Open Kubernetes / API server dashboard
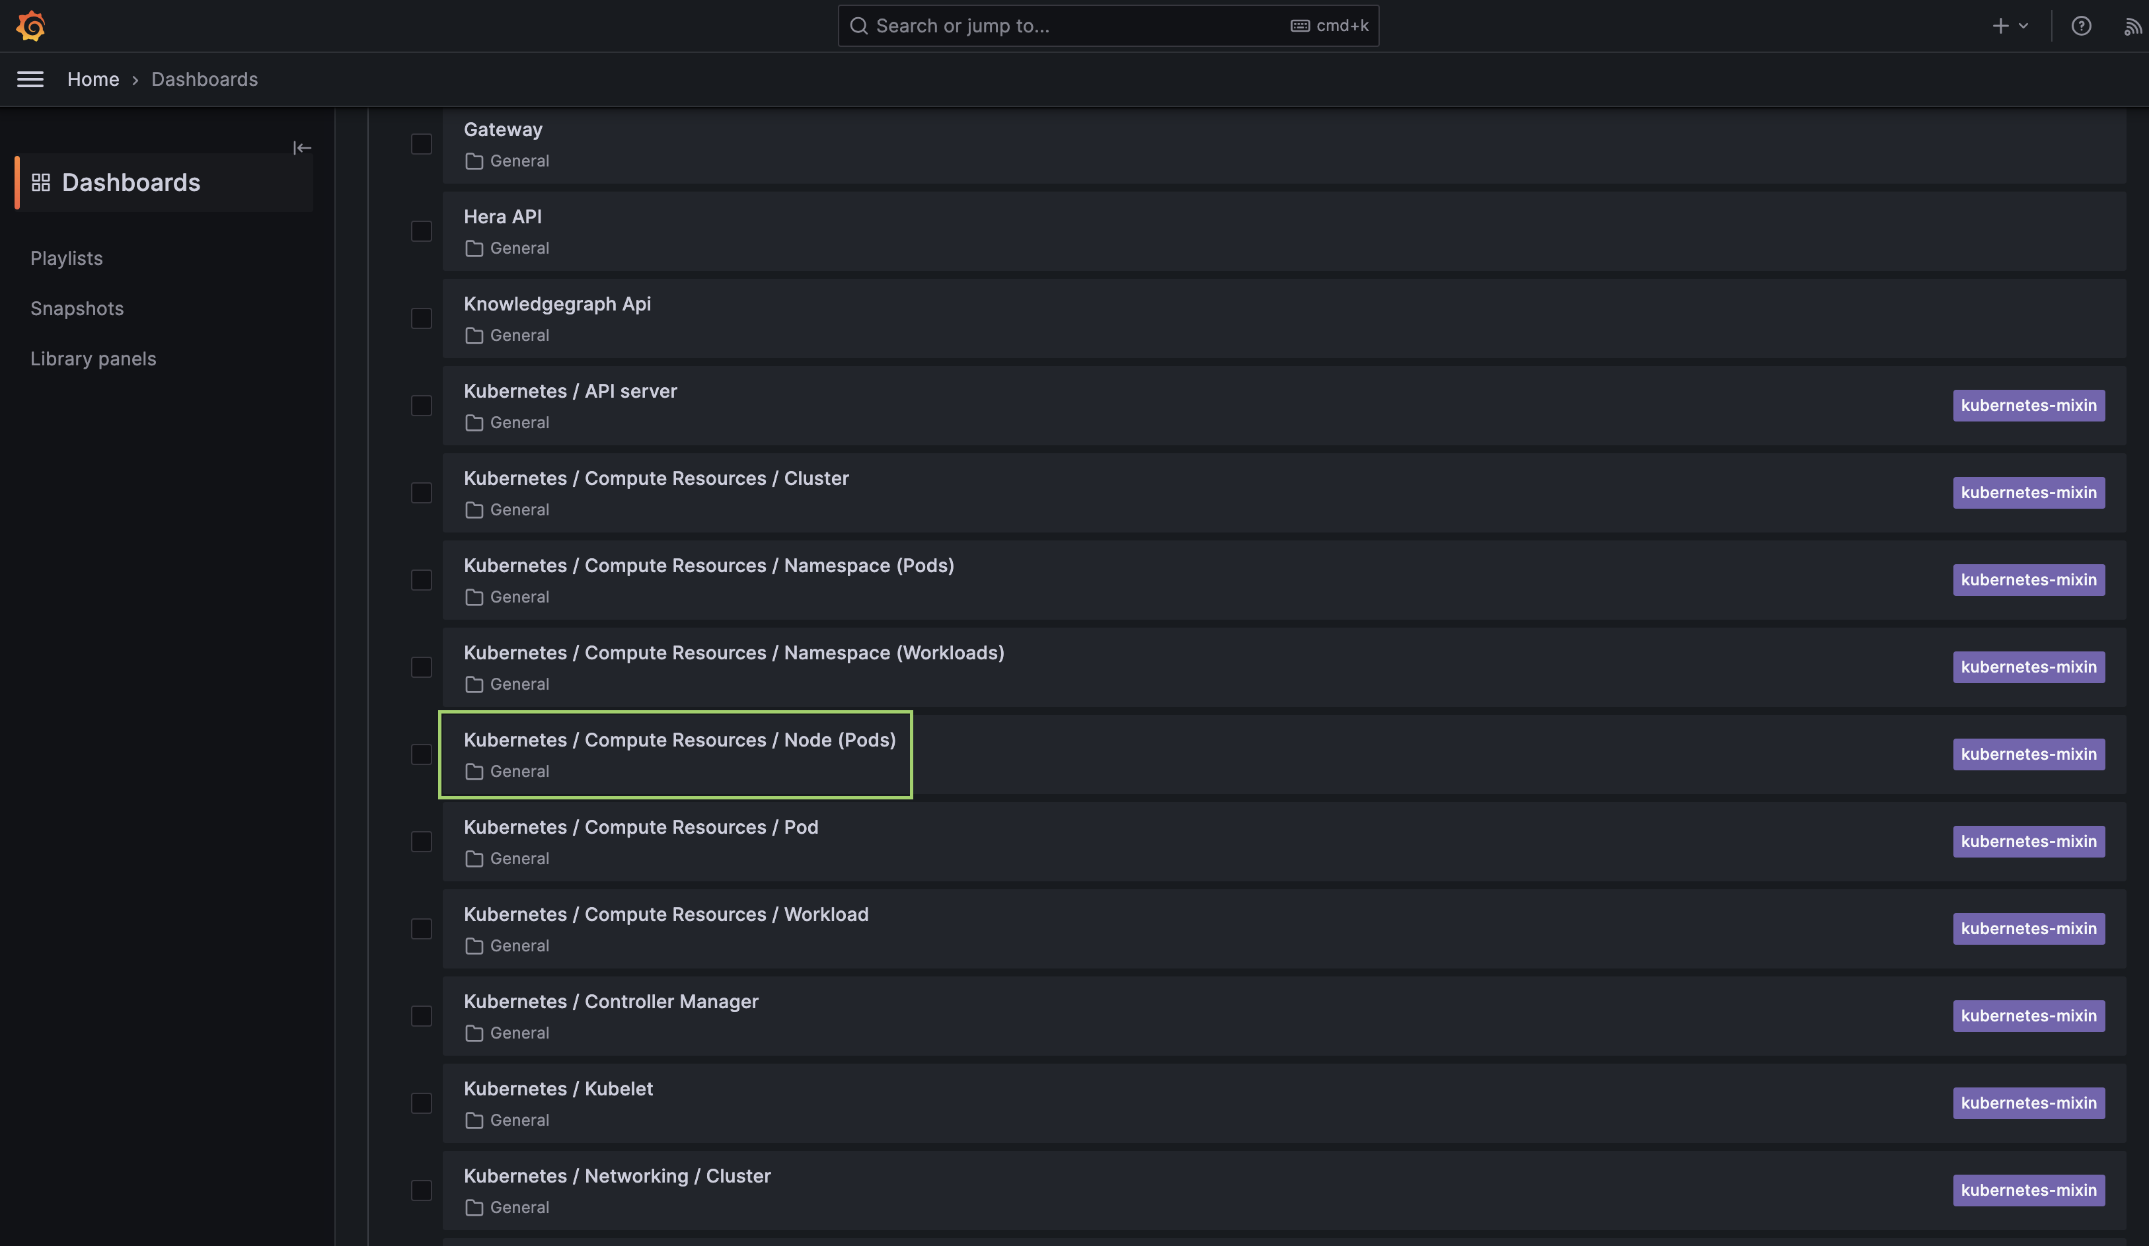Image resolution: width=2149 pixels, height=1246 pixels. (x=570, y=392)
